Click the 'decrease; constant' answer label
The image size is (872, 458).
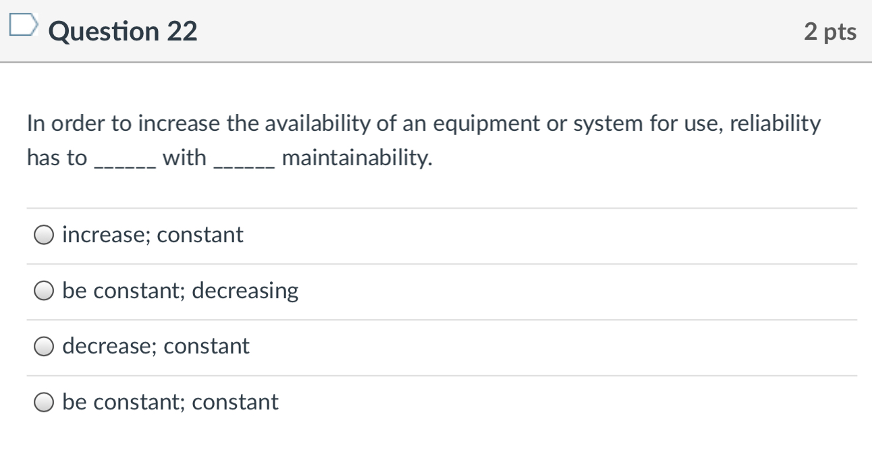coord(155,346)
